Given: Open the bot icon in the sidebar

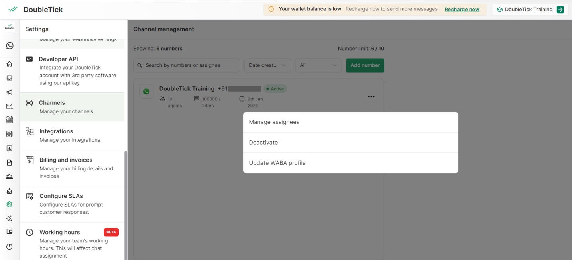Looking at the screenshot, I should [10, 191].
